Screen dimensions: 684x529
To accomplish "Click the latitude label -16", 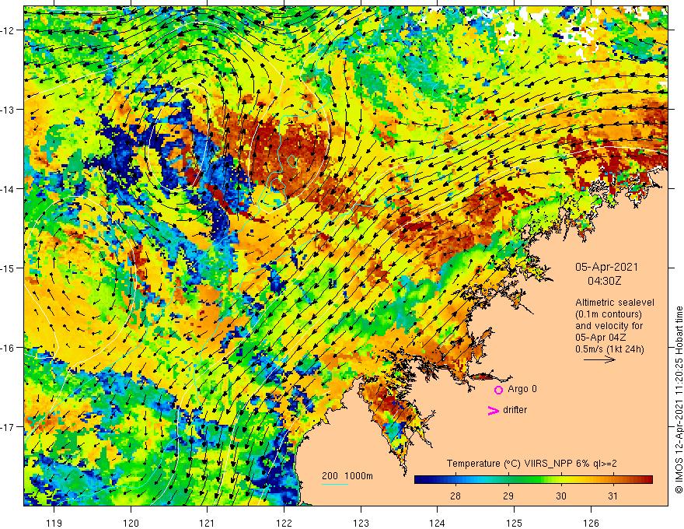I will [x=9, y=348].
